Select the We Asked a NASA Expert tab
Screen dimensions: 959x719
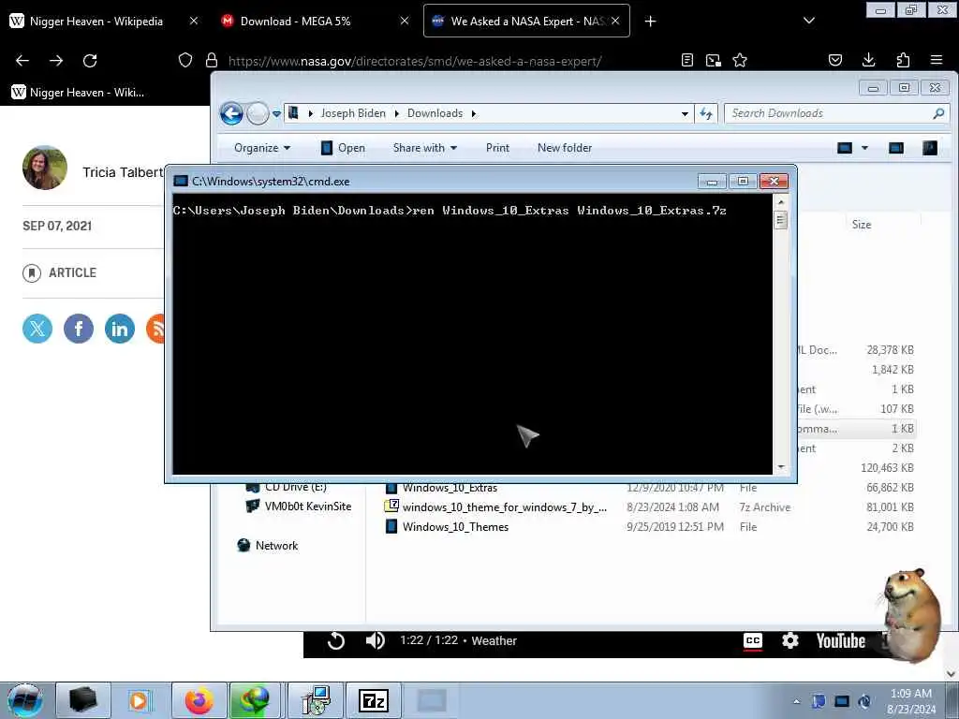[x=526, y=21]
